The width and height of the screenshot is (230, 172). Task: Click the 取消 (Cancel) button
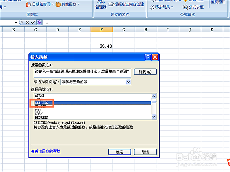pos(145,152)
